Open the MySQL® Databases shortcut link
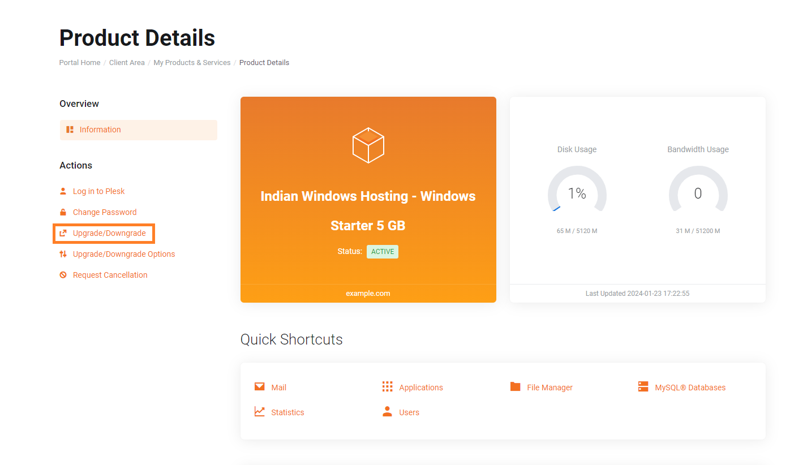Image resolution: width=807 pixels, height=465 pixels. point(690,387)
